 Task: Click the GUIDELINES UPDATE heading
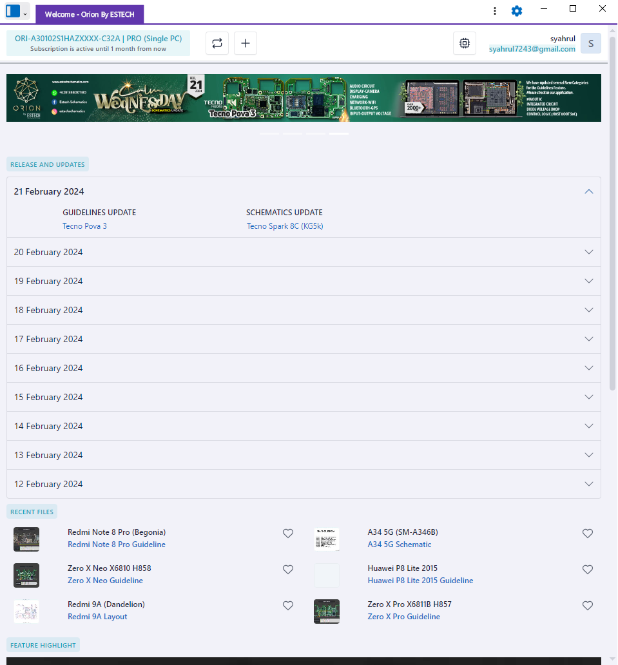click(99, 213)
